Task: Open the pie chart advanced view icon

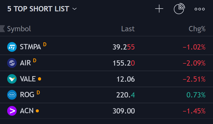Action: point(179,9)
